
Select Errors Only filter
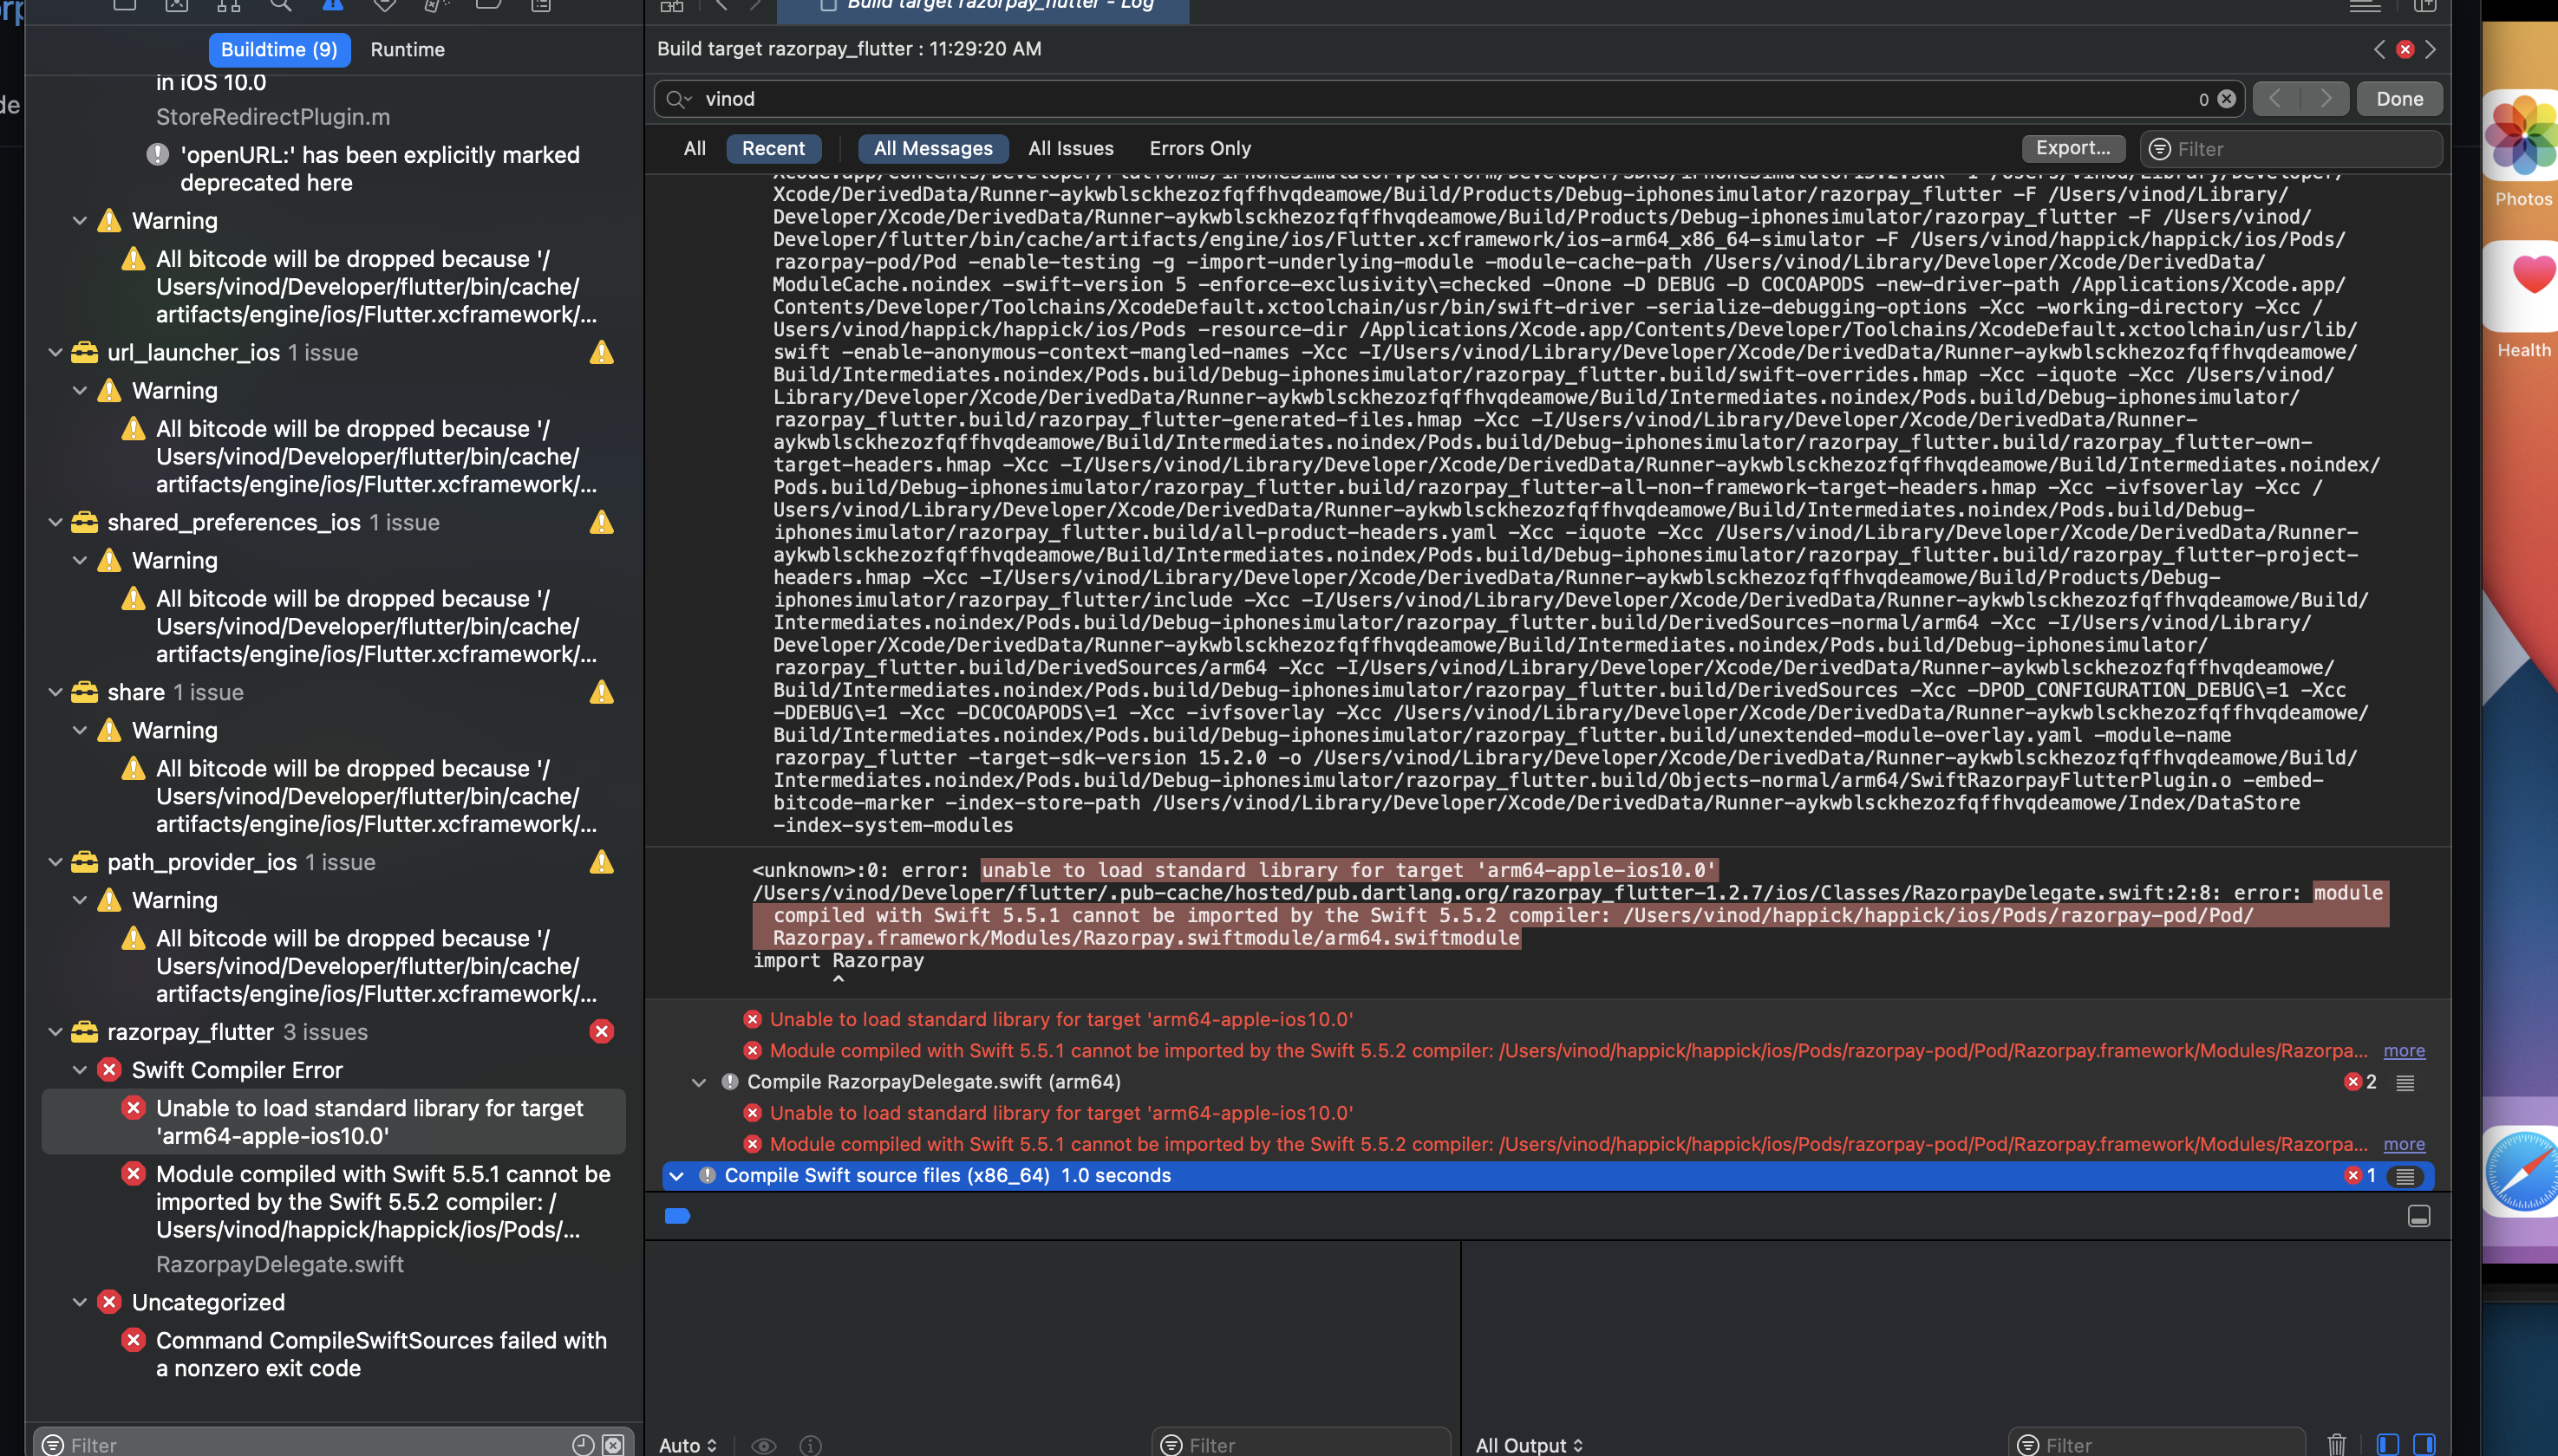point(1199,148)
